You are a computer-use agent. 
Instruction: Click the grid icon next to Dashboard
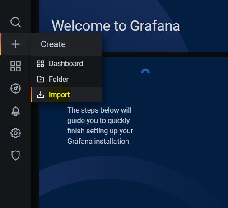click(41, 64)
